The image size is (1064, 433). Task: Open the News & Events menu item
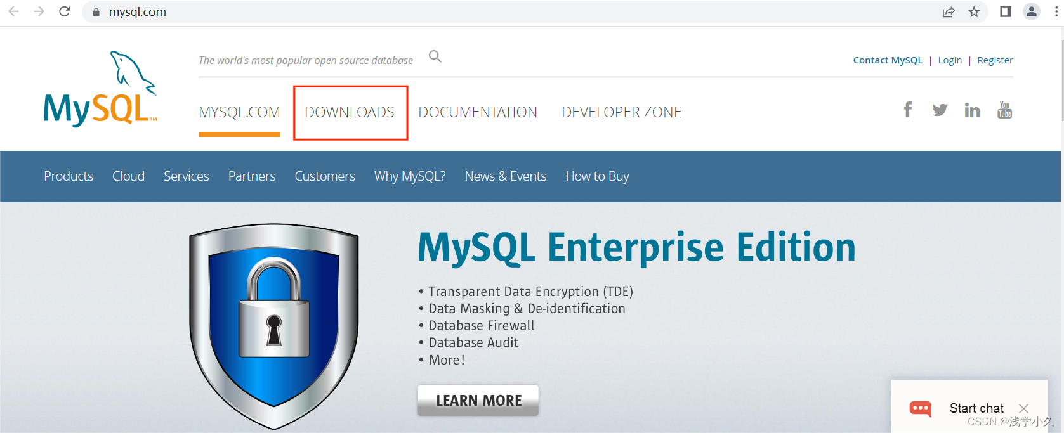point(506,176)
